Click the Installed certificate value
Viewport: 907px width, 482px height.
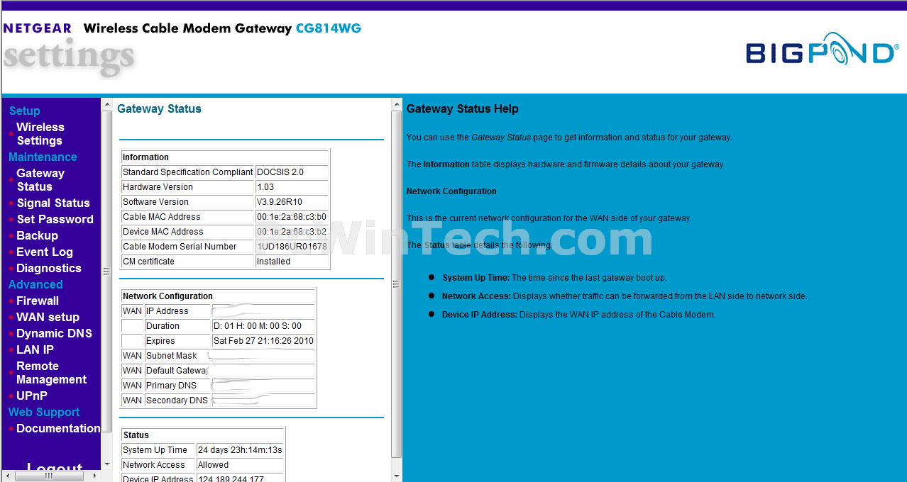tap(273, 262)
